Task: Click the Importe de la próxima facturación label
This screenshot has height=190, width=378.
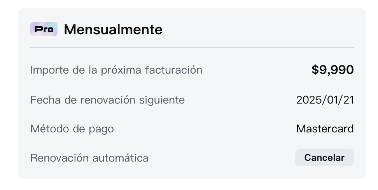Action: coord(116,70)
